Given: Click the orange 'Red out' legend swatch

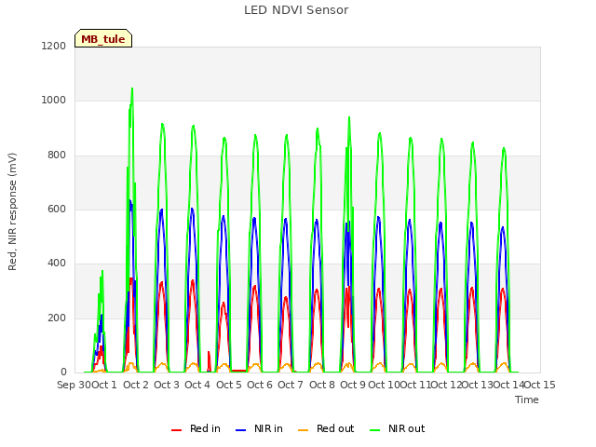Looking at the screenshot, I should 303,430.
